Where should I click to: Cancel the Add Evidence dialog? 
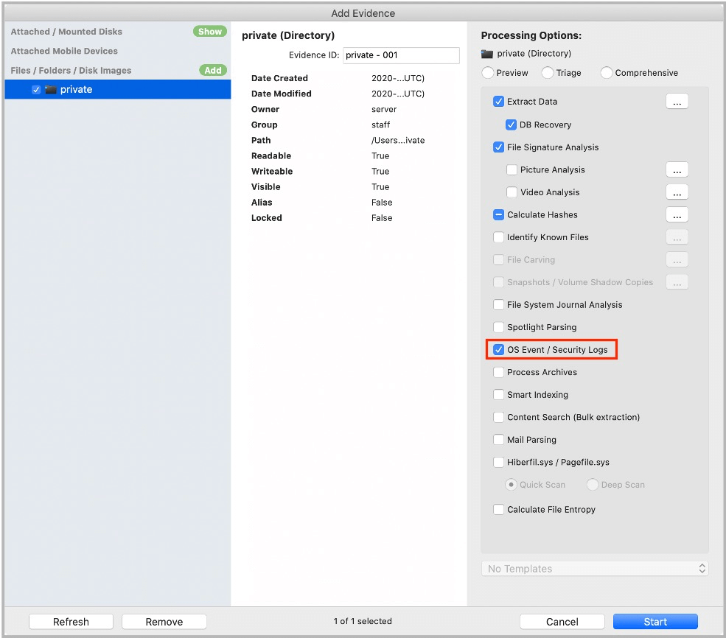(x=562, y=622)
